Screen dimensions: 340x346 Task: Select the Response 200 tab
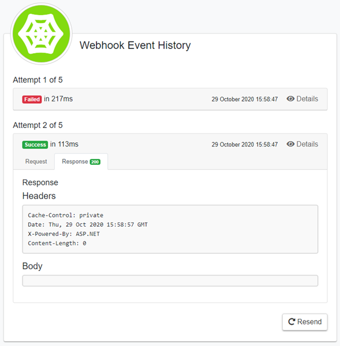81,161
